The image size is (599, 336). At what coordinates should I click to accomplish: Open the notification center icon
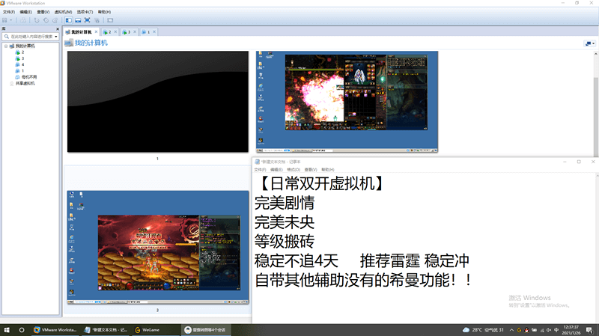coord(589,330)
